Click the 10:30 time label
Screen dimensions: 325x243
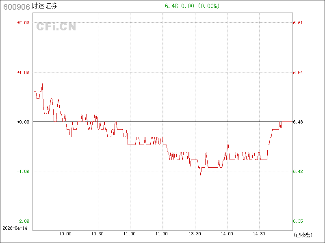(97, 234)
